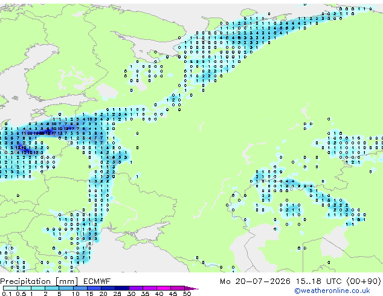
Task: Click the weatheronline.co.uk copyright link
Action: [x=332, y=291]
